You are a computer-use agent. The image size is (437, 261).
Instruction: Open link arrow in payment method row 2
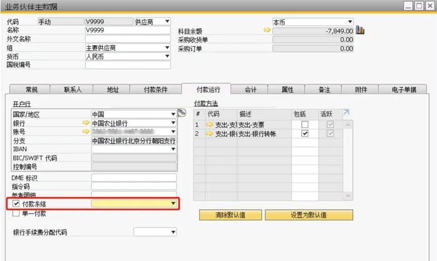coord(209,134)
